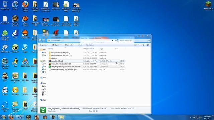Image resolution: width=214 pixels, height=120 pixels.
Task: Click the large TuxGuitar installer icon in details pane
Action: (43, 110)
